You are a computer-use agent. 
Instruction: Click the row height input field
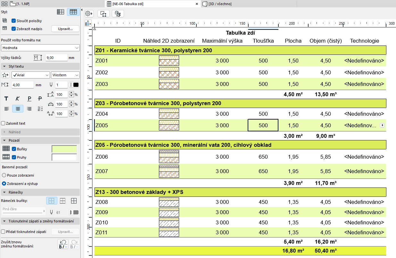pyautogui.click(x=56, y=58)
